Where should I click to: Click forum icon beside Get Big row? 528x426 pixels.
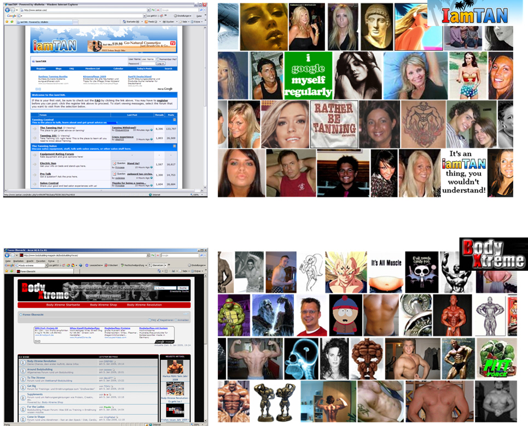23,388
